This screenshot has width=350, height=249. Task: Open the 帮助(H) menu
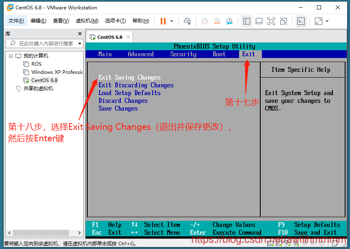pos(141,21)
